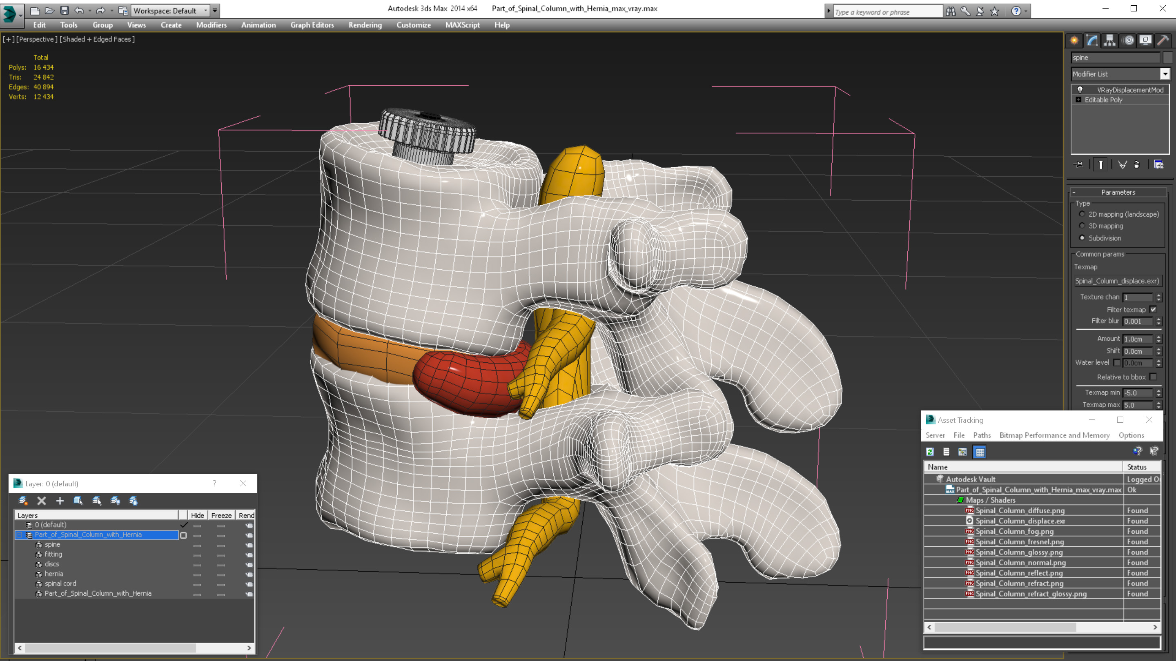Click Add Selected Objects plus icon
The width and height of the screenshot is (1176, 661).
[x=60, y=501]
